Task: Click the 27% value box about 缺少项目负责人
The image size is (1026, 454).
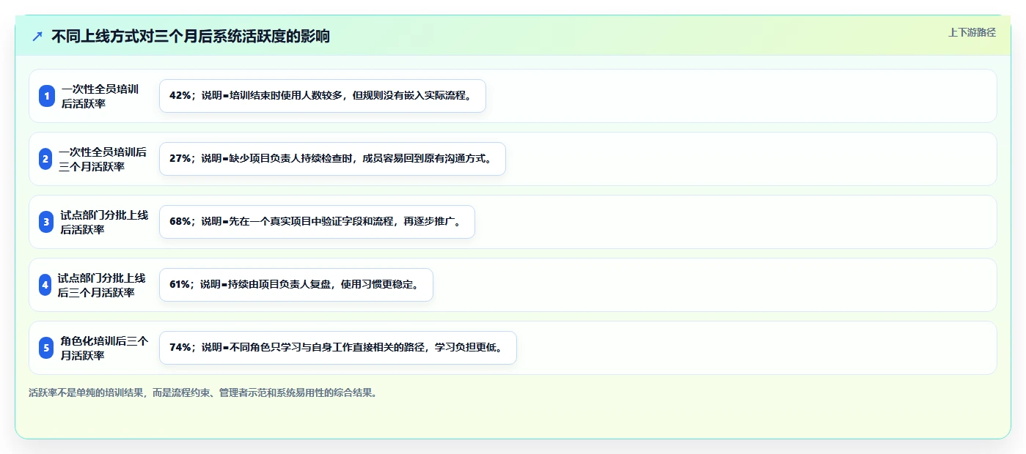Action: click(332, 159)
